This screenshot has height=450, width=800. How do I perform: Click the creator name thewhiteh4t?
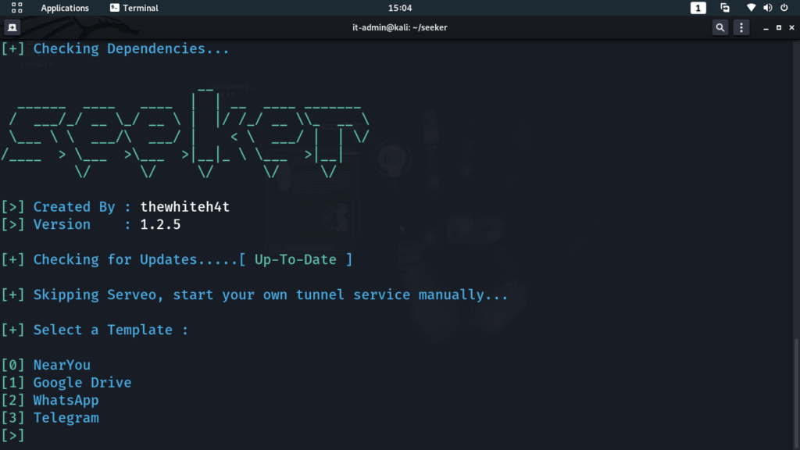coord(184,207)
